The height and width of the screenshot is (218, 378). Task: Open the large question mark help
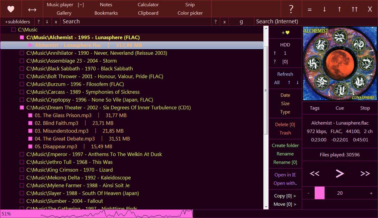click(291, 9)
